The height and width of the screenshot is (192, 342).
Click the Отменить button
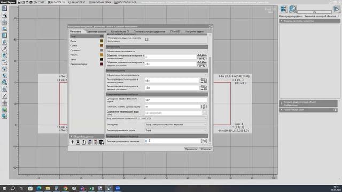(205, 149)
